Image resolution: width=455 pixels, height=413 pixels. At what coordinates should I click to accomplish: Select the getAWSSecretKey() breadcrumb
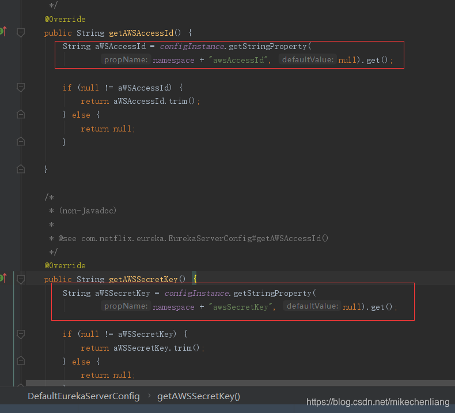(x=199, y=396)
